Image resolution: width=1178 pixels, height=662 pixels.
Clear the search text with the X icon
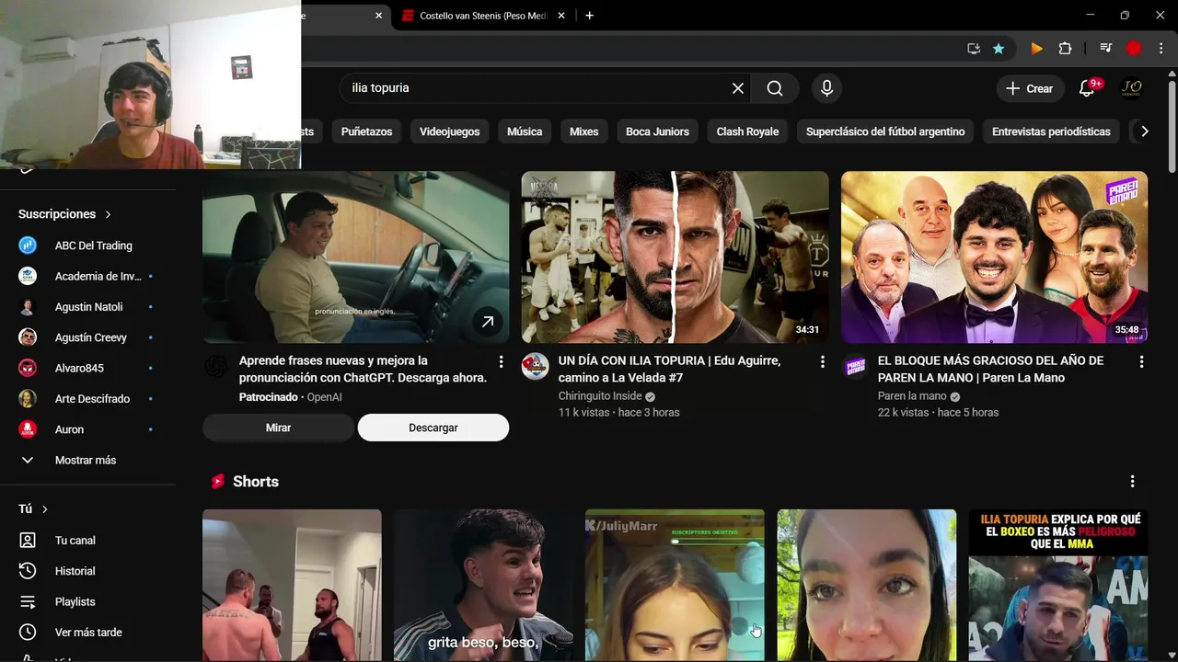point(737,88)
